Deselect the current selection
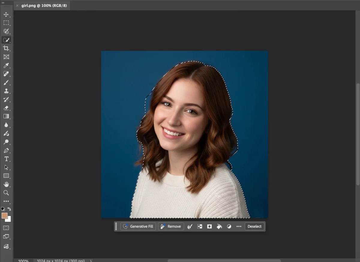The height and width of the screenshot is (262, 360). (x=254, y=226)
